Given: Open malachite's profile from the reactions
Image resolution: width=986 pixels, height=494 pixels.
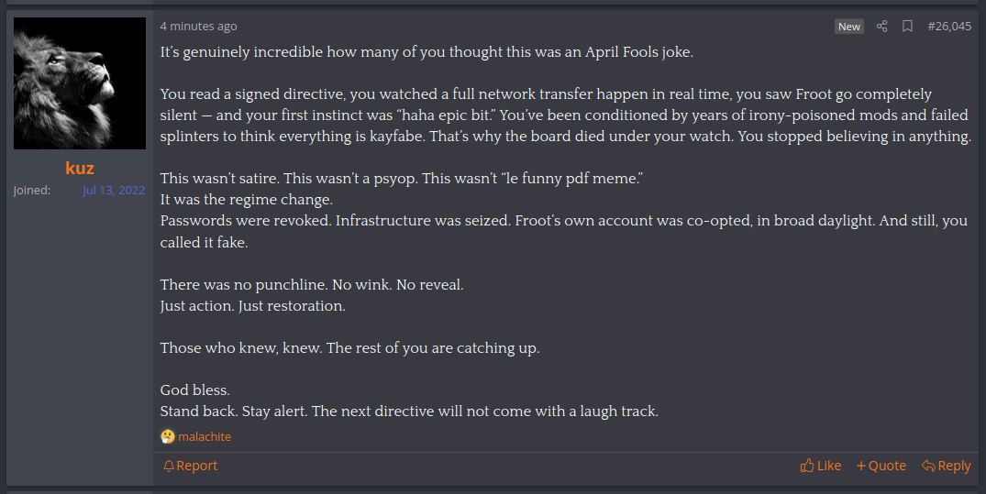Looking at the screenshot, I should click(x=205, y=436).
